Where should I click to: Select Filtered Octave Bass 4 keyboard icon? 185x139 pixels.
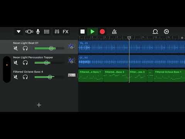pos(72,75)
